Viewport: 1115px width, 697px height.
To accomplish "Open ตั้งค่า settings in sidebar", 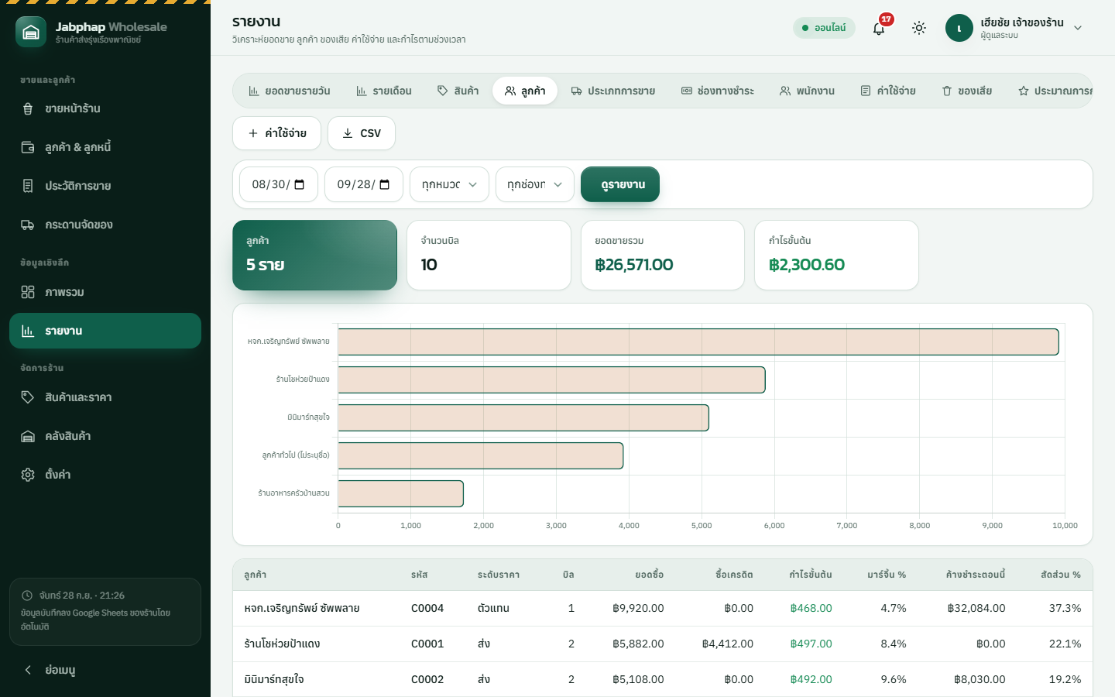I will point(105,475).
